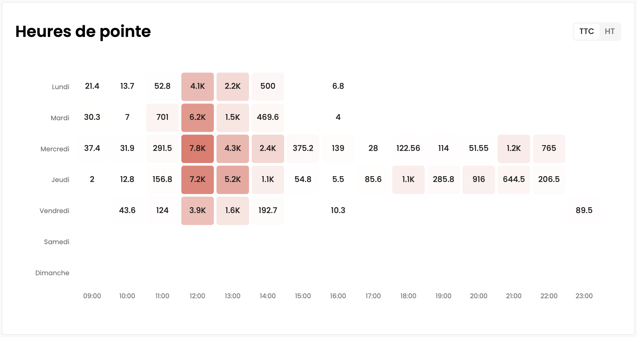The width and height of the screenshot is (637, 337).
Task: Switch to the TTC price view
Action: click(587, 31)
